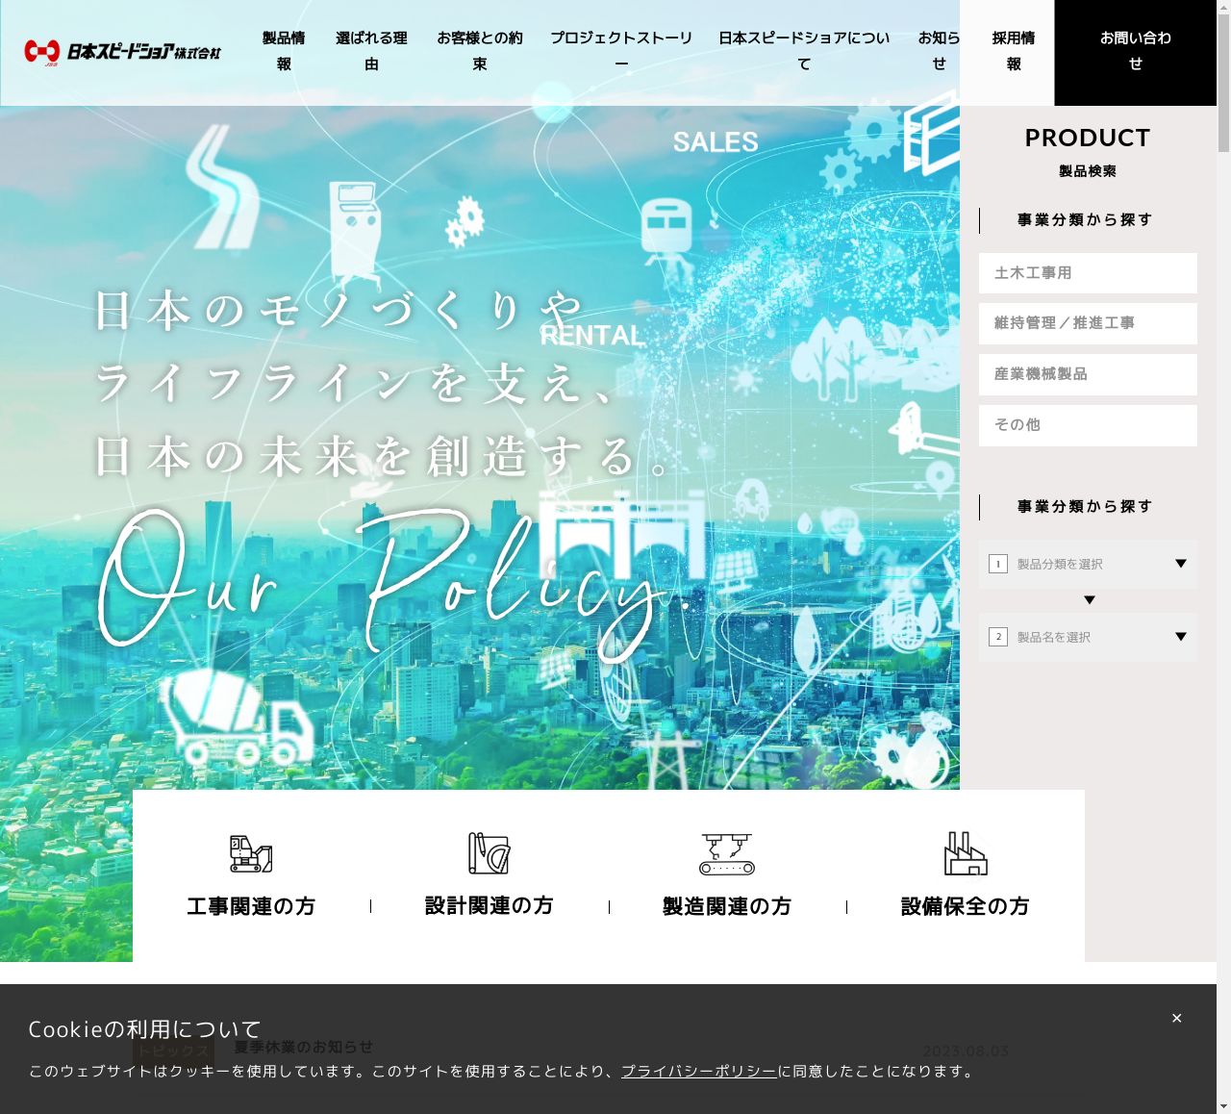This screenshot has width=1231, height=1114.
Task: Open the 製造関連の方 link
Action: point(727,906)
